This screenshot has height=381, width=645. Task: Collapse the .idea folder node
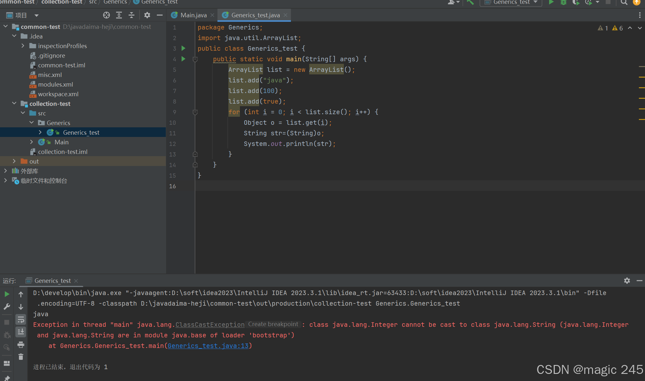click(x=14, y=36)
